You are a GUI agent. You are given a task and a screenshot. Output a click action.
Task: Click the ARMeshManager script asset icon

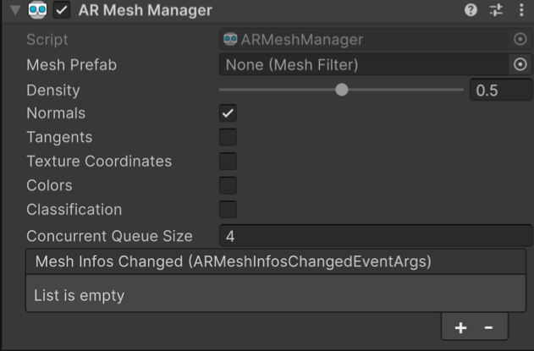pos(230,39)
